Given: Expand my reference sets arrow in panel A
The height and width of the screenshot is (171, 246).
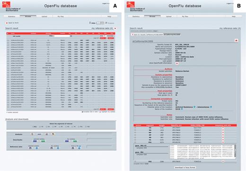Looking at the screenshot, I should [x=115, y=28].
